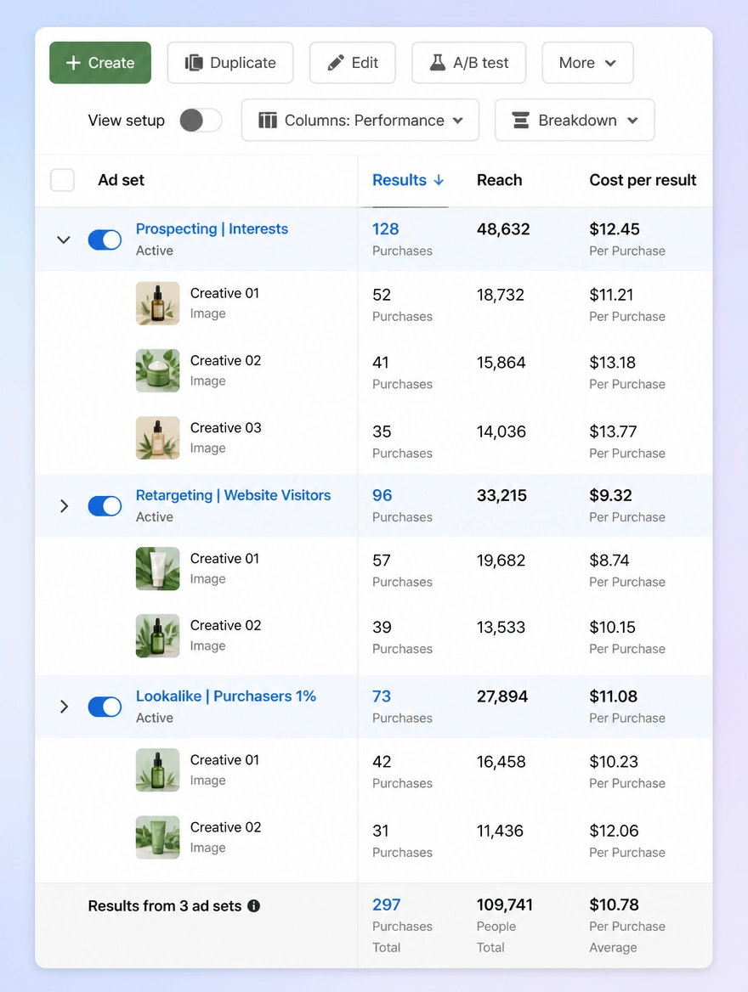The height and width of the screenshot is (992, 748).
Task: Click the Reach column header
Action: [x=499, y=180]
